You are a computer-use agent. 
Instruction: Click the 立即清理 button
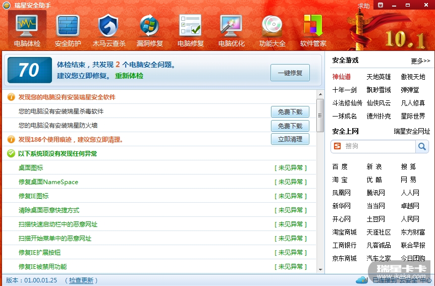pos(290,139)
